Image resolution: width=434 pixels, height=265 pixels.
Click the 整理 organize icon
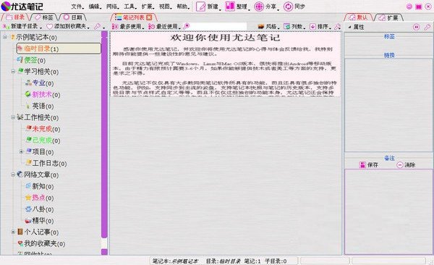[x=230, y=7]
